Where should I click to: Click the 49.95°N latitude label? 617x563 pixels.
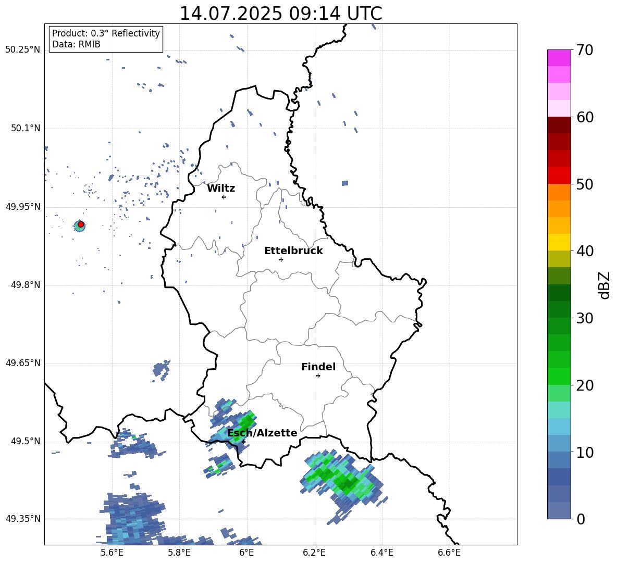pyautogui.click(x=23, y=207)
